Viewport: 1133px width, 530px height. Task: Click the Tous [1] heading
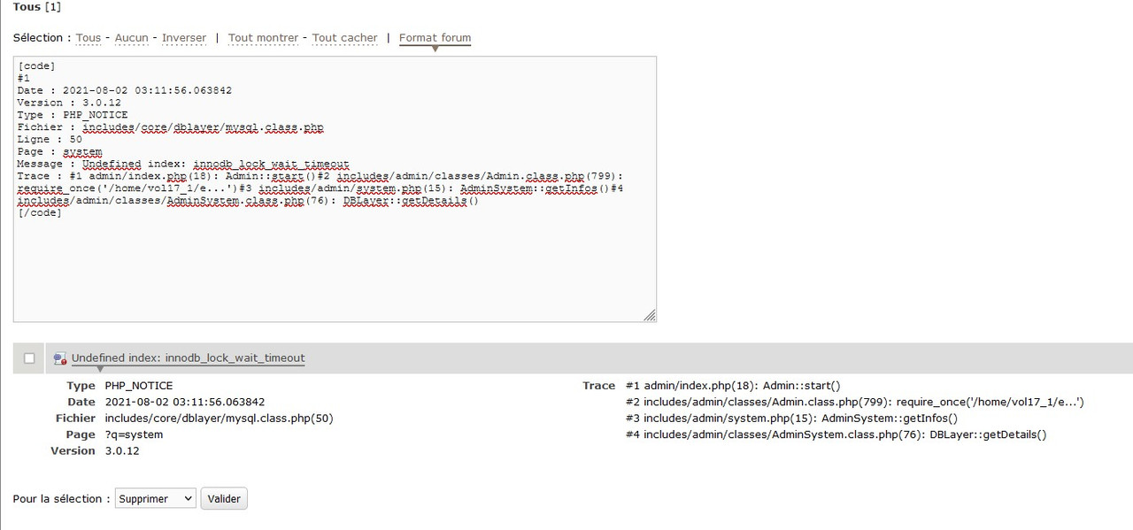37,7
